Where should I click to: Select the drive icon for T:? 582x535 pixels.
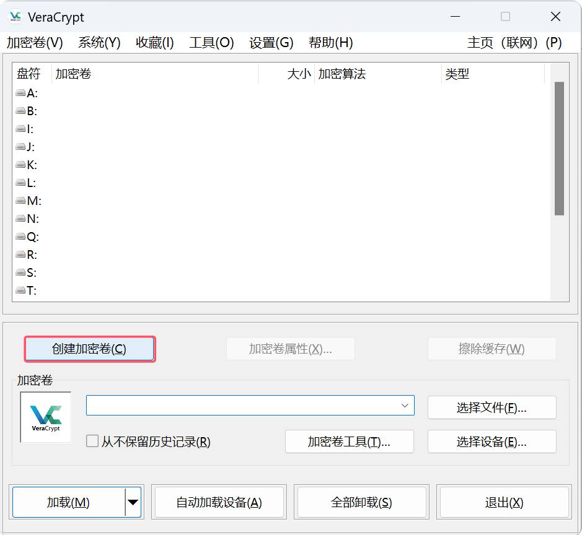coord(20,290)
